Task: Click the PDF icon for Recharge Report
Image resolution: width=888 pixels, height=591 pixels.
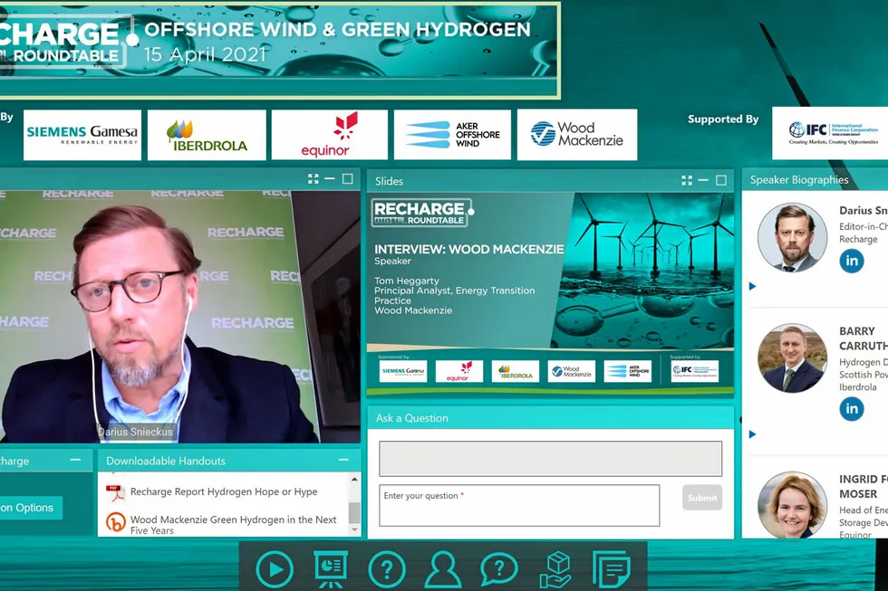Action: 116,493
